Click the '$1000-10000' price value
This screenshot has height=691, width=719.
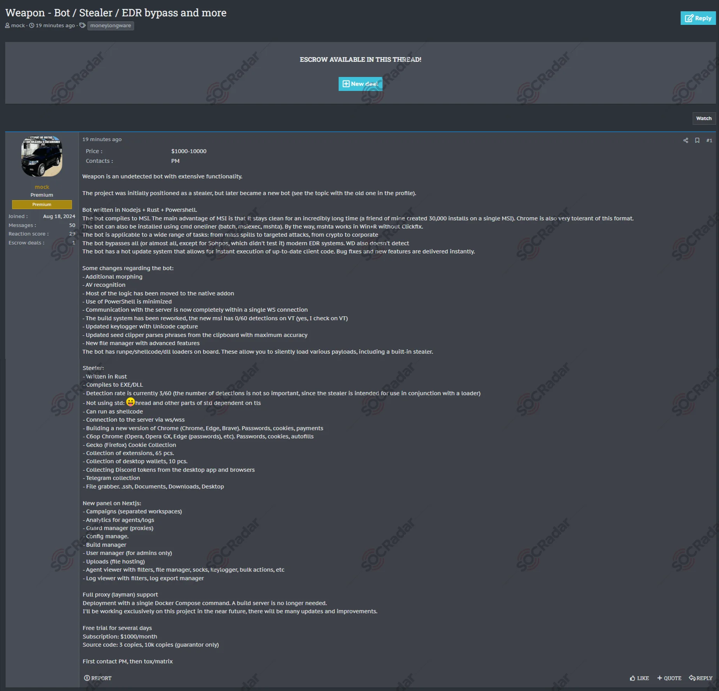point(189,151)
